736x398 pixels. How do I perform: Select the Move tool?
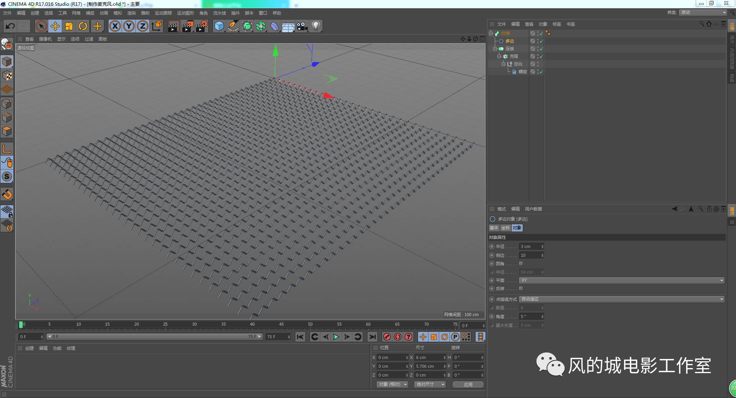tap(55, 26)
